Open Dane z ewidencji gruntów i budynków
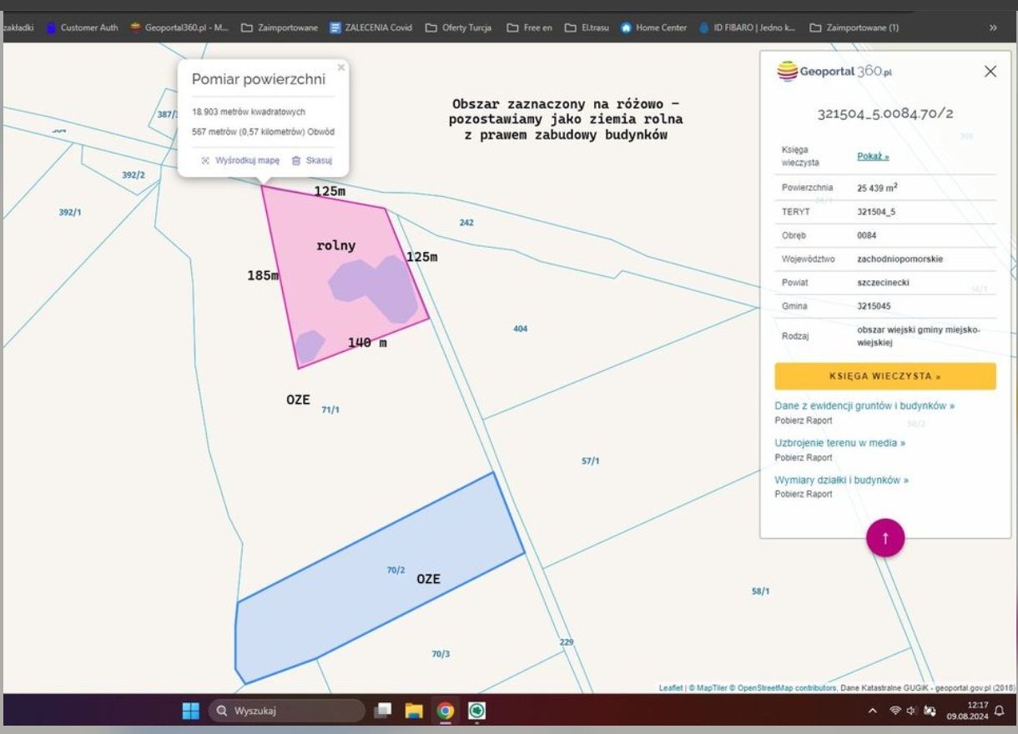 pyautogui.click(x=864, y=406)
